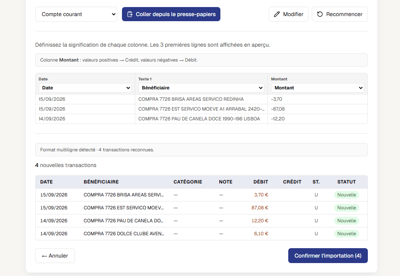Select transaction COMPRA 7726 PAU DE CANELA DO…
The width and height of the screenshot is (400, 276).
point(202,221)
